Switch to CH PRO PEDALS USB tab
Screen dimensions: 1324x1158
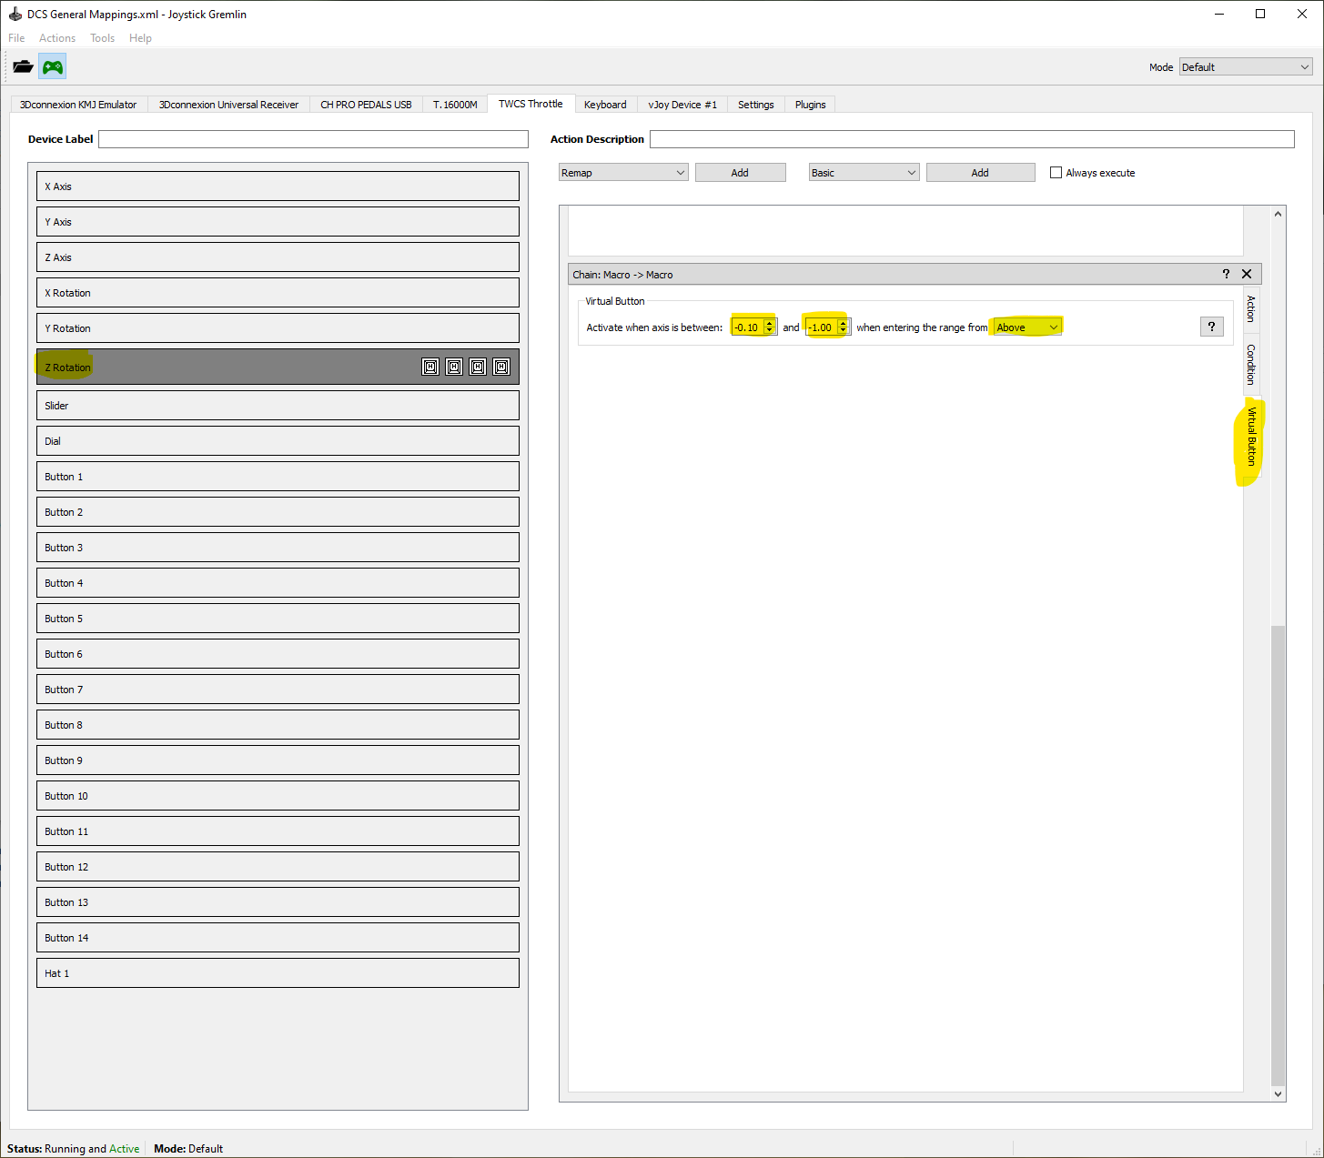(x=366, y=105)
